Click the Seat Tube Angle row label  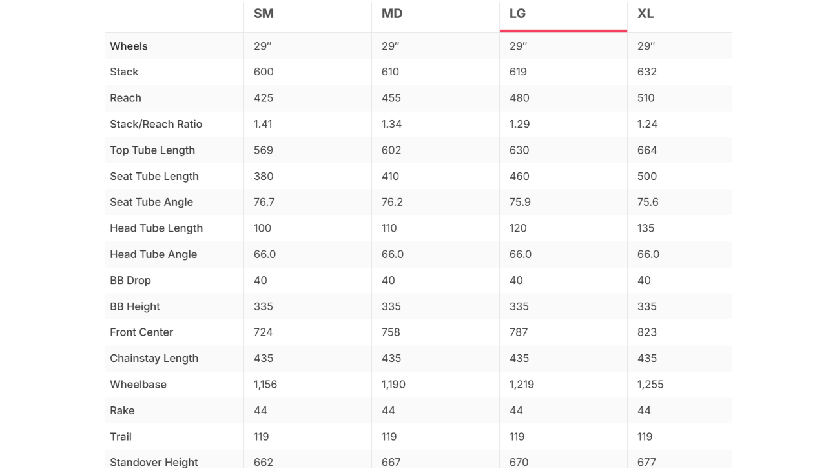point(151,202)
